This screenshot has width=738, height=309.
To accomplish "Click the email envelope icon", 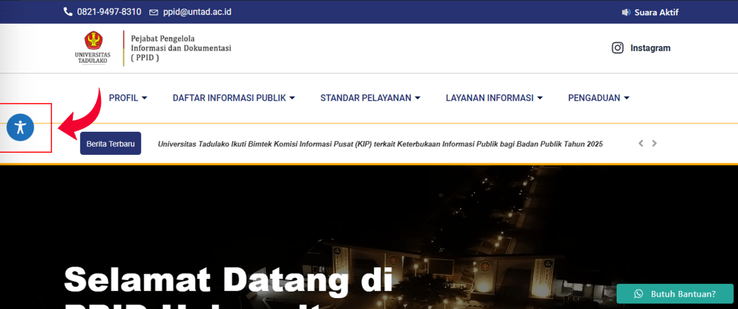I will (154, 12).
